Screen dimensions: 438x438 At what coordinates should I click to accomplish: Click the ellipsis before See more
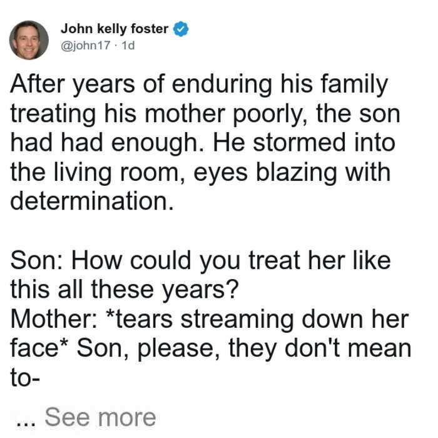(26, 423)
